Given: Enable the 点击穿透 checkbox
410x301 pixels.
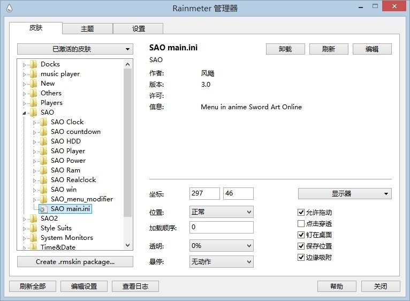Looking at the screenshot, I should click(x=301, y=223).
